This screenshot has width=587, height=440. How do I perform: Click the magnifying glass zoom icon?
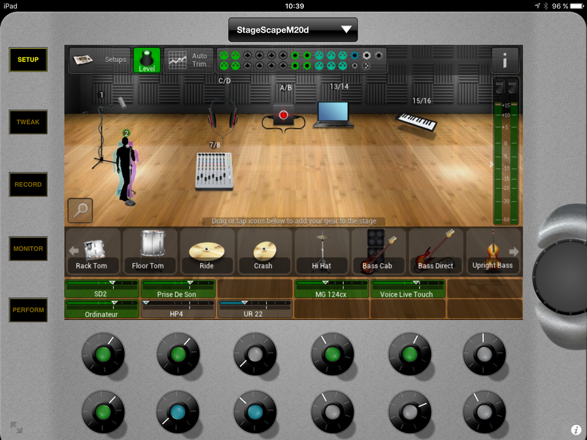tap(80, 210)
